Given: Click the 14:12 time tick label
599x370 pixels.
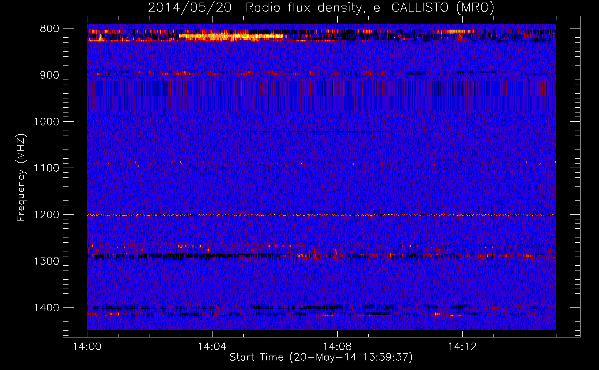Looking at the screenshot, I should click(x=462, y=347).
